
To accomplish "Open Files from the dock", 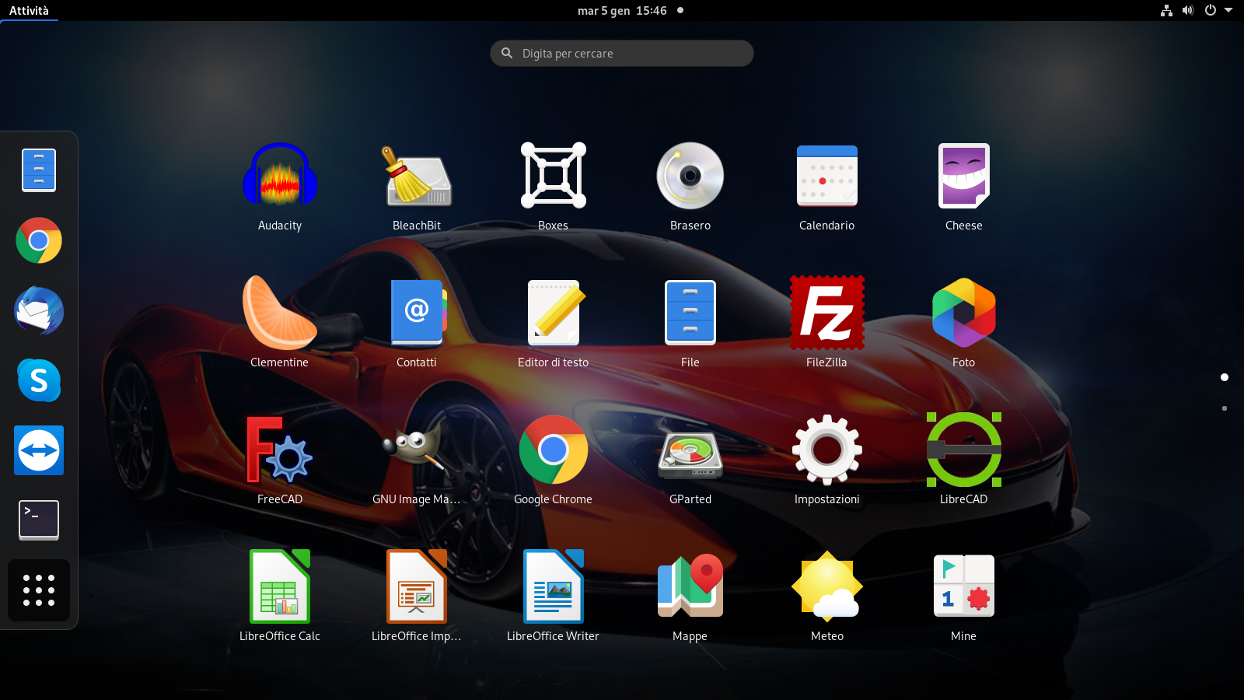I will (39, 170).
